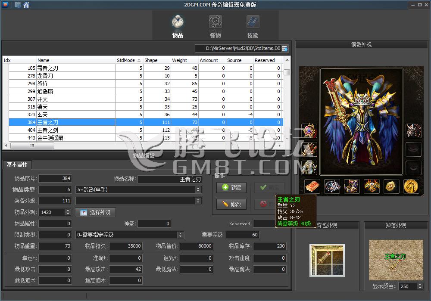This screenshot has height=301, width=431.
Task: Click the empty lower-right equipment slot
Action: click(414, 168)
